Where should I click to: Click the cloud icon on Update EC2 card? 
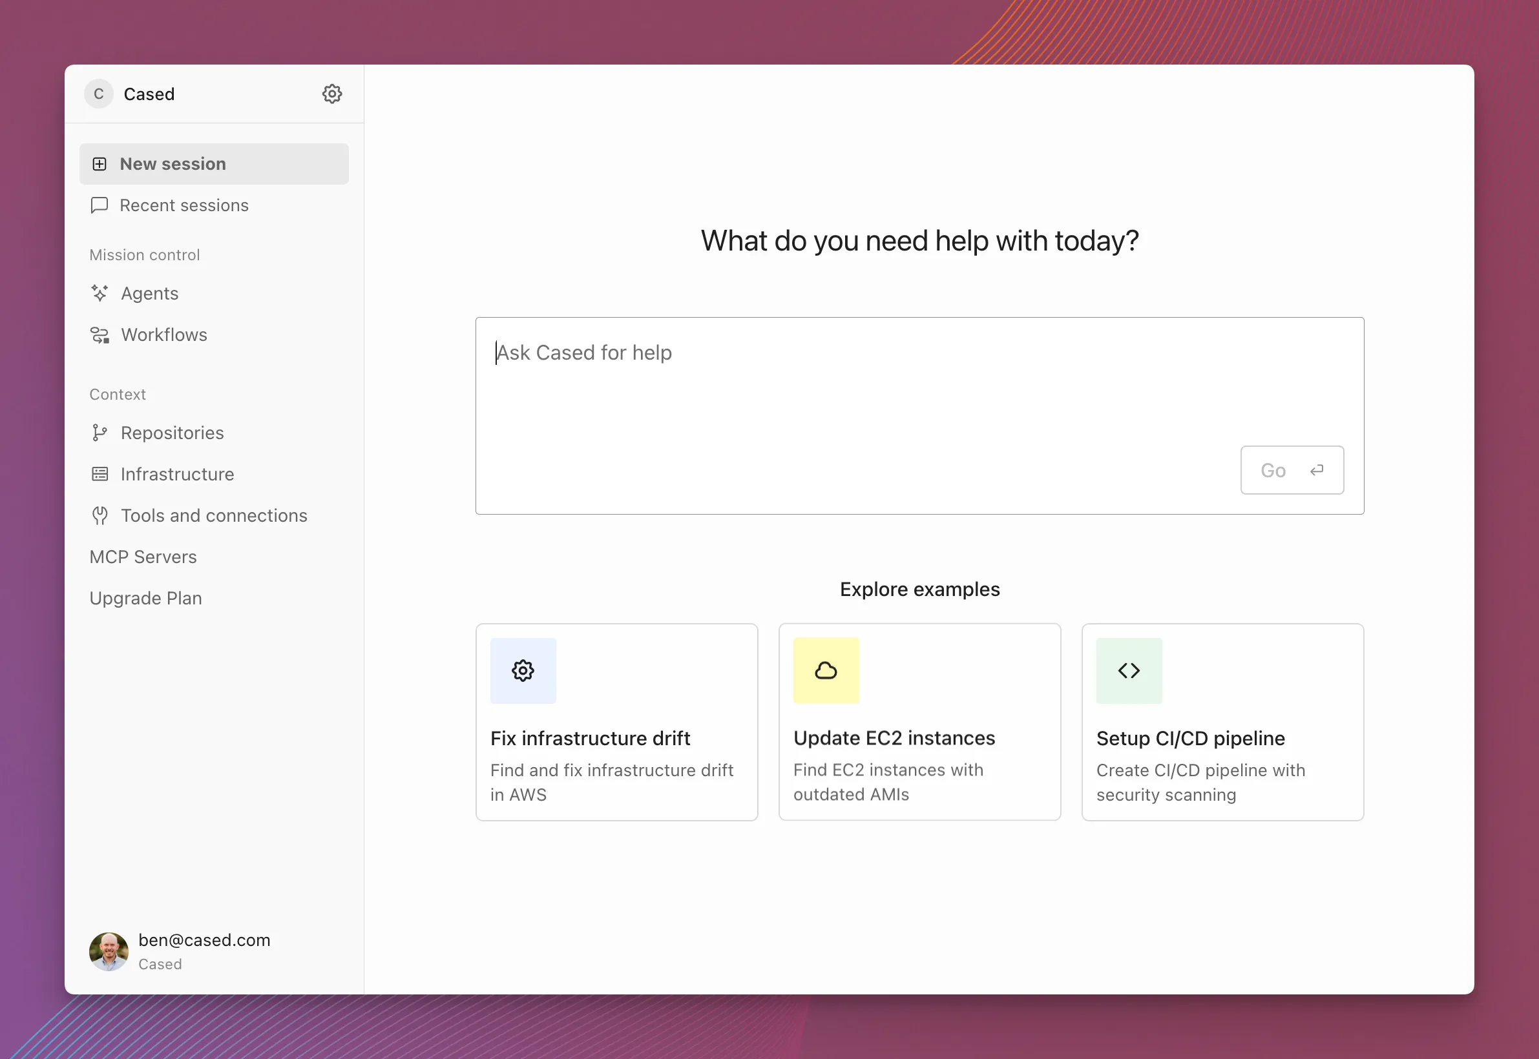tap(826, 671)
